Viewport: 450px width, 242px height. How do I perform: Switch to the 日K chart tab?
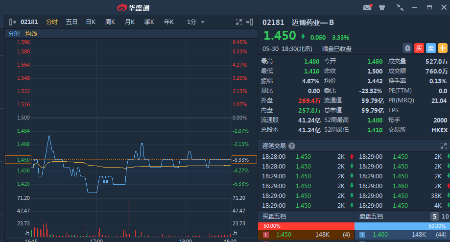(x=91, y=22)
